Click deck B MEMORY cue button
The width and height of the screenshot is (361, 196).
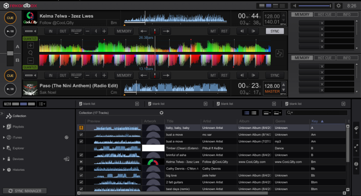pyautogui.click(x=124, y=75)
